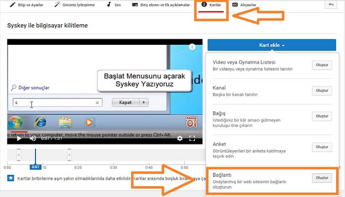The width and height of the screenshot is (345, 197).
Task: Play the video preview
Action: 19,138
